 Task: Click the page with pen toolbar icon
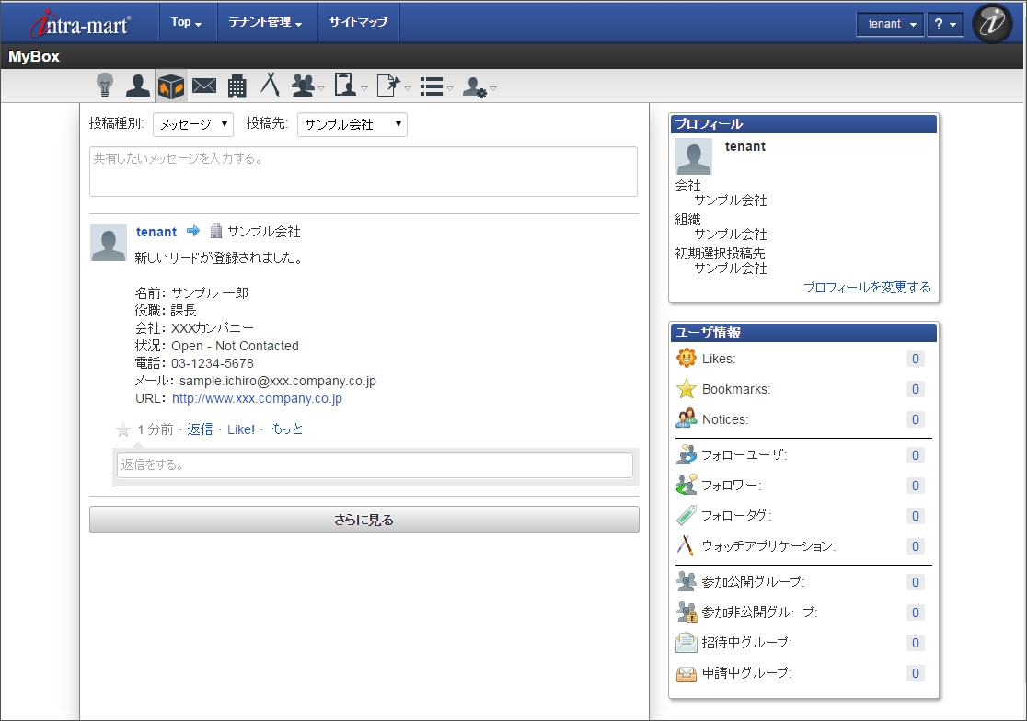pyautogui.click(x=388, y=86)
